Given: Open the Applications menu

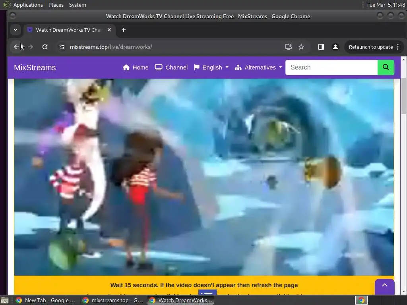Looking at the screenshot, I should 28,5.
